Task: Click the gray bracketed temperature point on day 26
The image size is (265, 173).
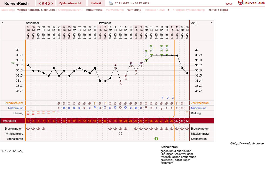Action: pos(156,55)
